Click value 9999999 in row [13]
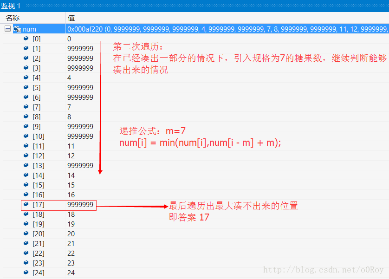The width and height of the screenshot is (389, 279). pos(80,166)
